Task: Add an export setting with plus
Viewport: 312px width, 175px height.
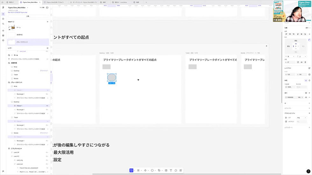Action: [309, 127]
